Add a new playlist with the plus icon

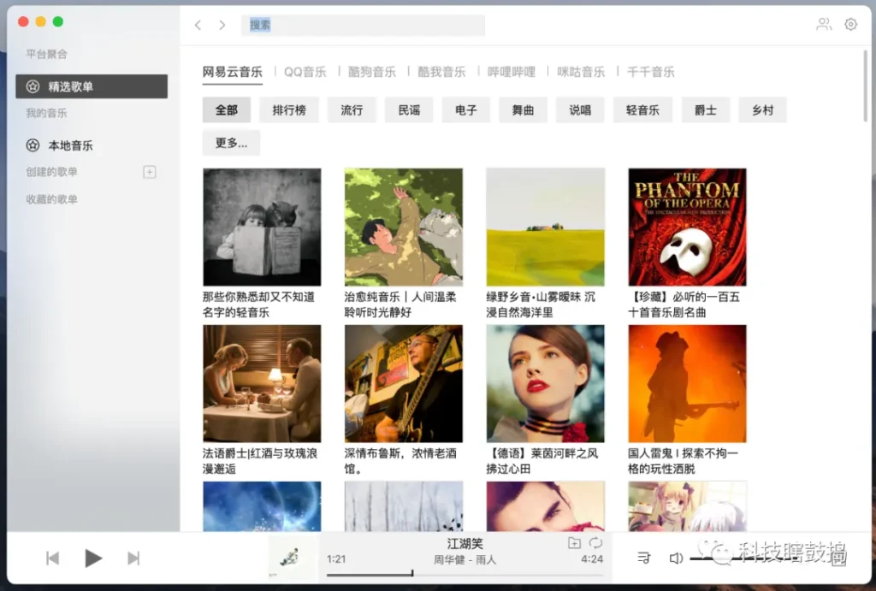[x=150, y=172]
